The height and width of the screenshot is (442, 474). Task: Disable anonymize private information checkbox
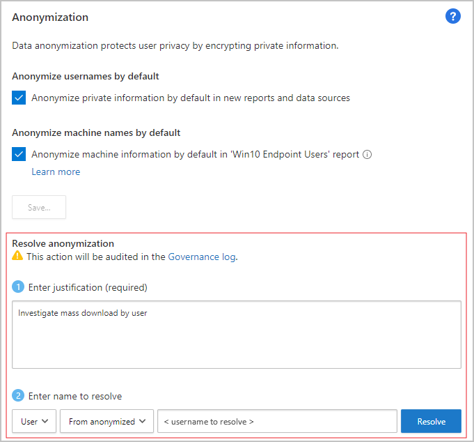[19, 98]
